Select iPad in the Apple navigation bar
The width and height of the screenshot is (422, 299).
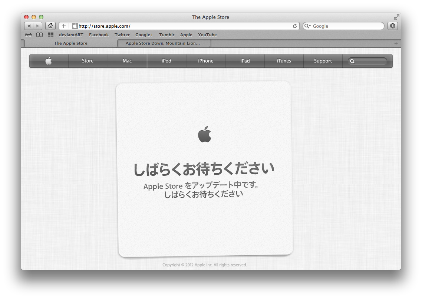(x=245, y=61)
